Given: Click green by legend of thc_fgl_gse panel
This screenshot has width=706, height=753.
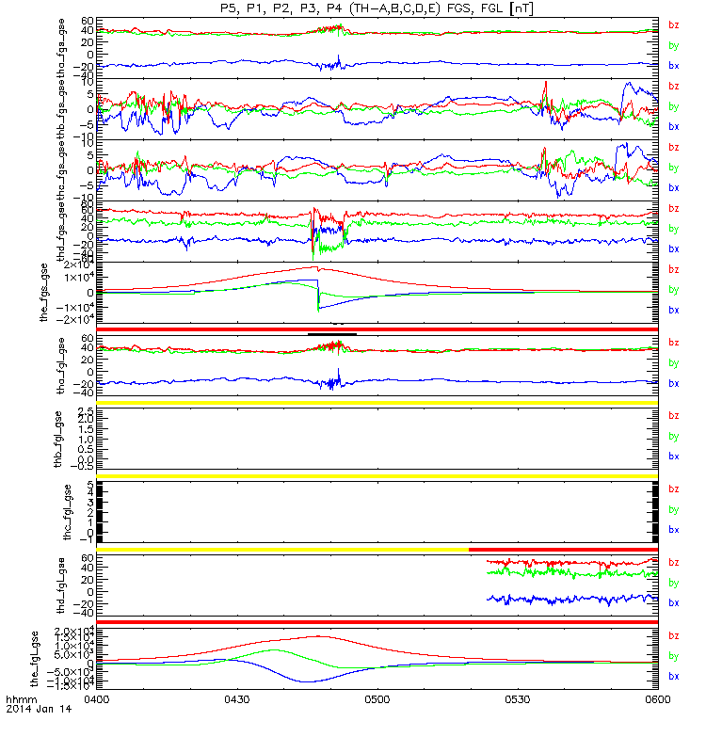Looking at the screenshot, I should click(674, 509).
